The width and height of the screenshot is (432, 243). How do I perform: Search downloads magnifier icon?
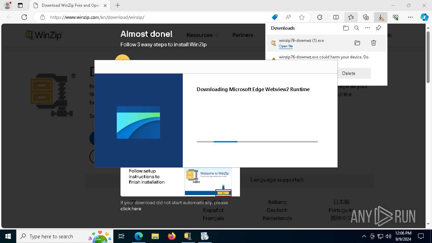coord(357,28)
